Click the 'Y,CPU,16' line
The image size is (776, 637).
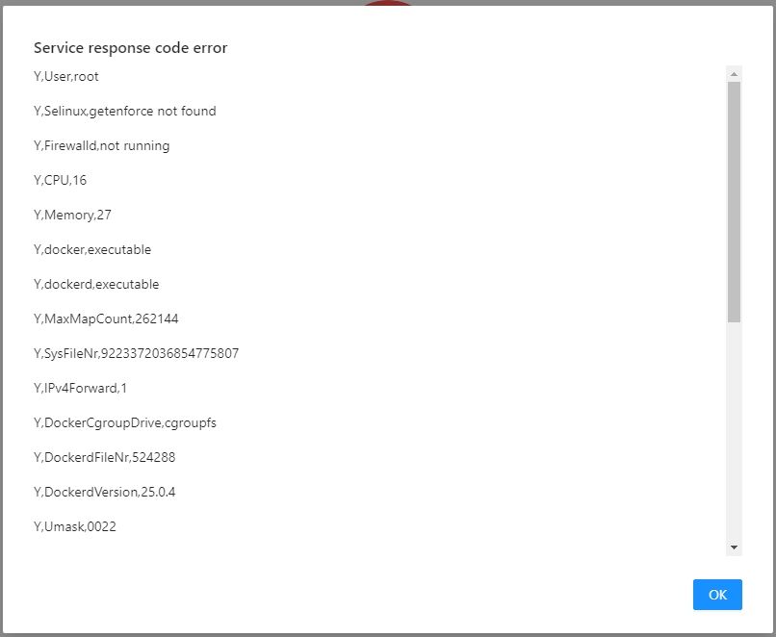[61, 180]
